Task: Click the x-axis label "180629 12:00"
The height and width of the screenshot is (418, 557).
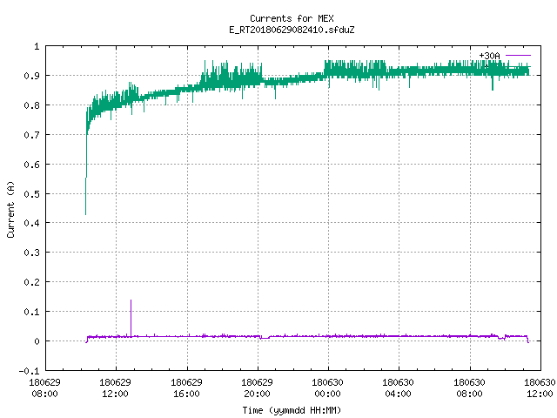Action: pos(115,388)
